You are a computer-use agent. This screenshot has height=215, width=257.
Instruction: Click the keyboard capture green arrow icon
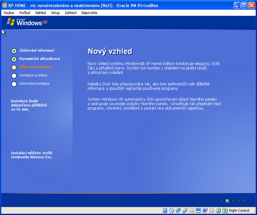(x=225, y=210)
